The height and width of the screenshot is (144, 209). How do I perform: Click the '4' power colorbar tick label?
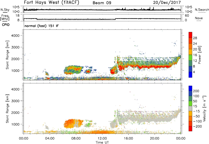(194, 72)
